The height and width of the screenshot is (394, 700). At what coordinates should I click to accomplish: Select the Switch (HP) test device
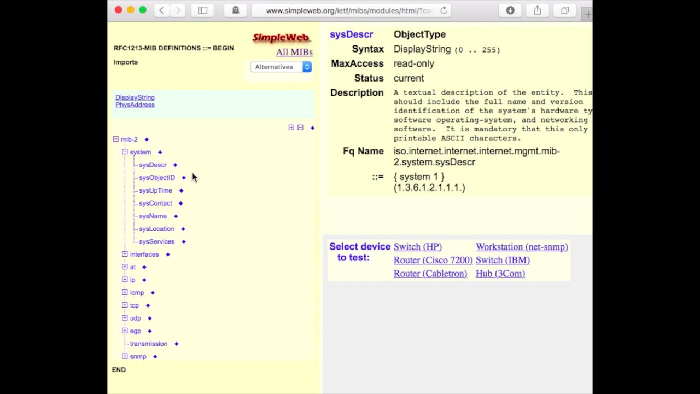pyautogui.click(x=418, y=247)
